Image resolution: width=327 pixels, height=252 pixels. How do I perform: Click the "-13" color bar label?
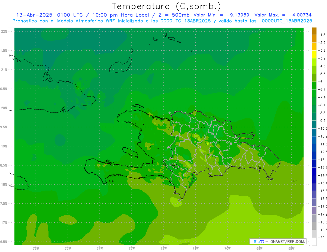(322, 160)
